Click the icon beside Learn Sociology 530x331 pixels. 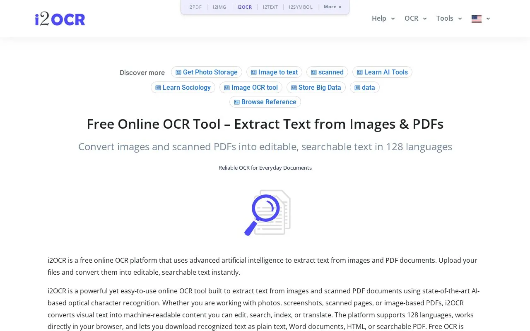(158, 88)
